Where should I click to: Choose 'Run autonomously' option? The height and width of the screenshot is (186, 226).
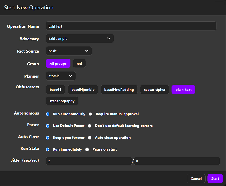click(48, 114)
